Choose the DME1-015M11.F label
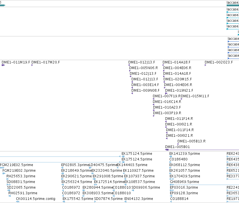This screenshot has height=203, width=239. [195, 96]
